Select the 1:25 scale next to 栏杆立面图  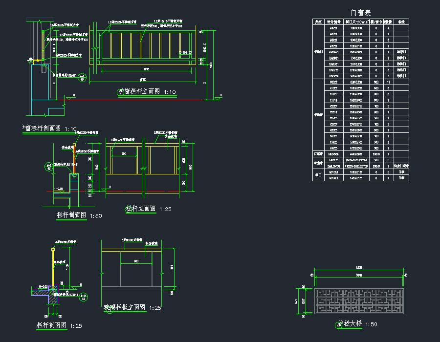coord(165,209)
